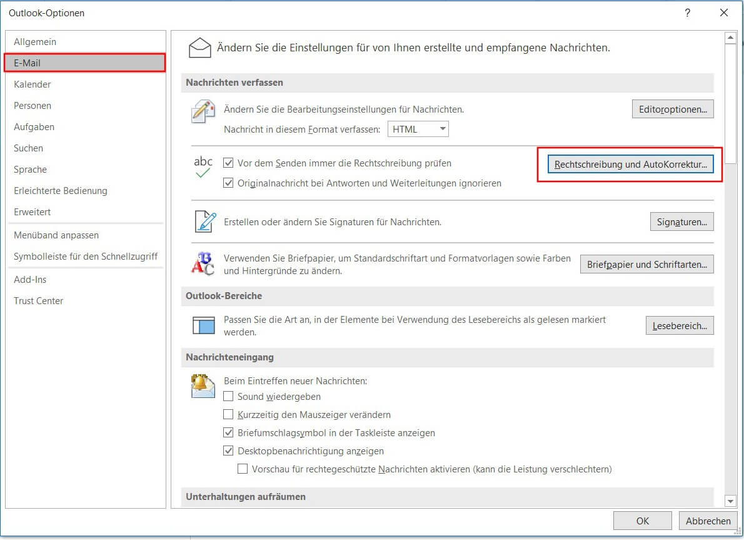Screen dimensions: 744x540
Task: Click the scrollbar up arrow
Action: pyautogui.click(x=730, y=38)
